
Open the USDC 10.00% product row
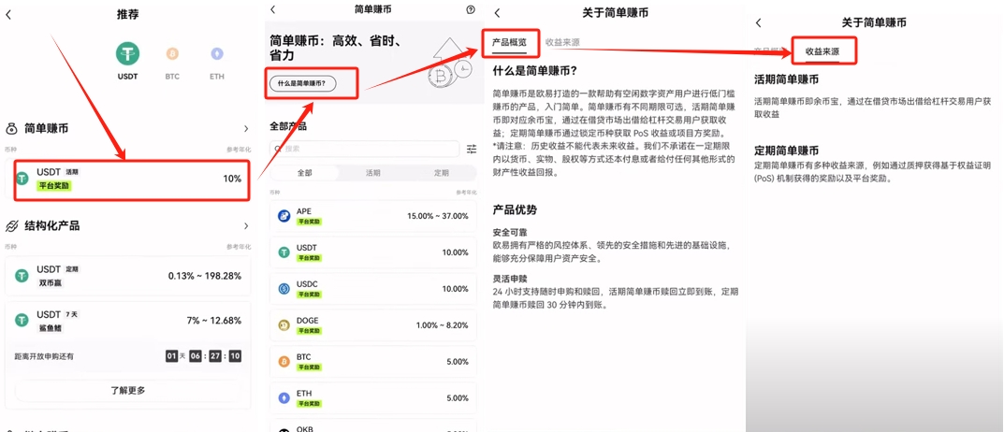(373, 289)
